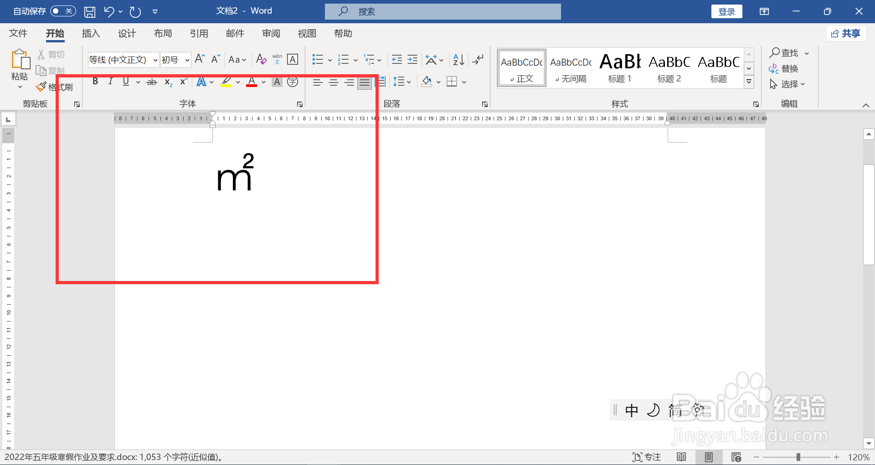Viewport: 875px width, 465px height.
Task: Click the Undo arrow icon
Action: (x=109, y=11)
